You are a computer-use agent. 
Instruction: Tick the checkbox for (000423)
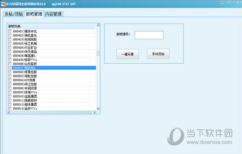click(10, 39)
